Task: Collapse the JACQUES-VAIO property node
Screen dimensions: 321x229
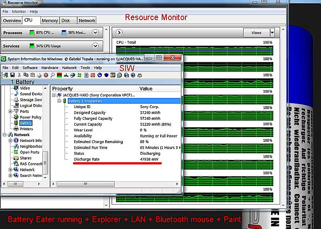Action: coord(54,95)
